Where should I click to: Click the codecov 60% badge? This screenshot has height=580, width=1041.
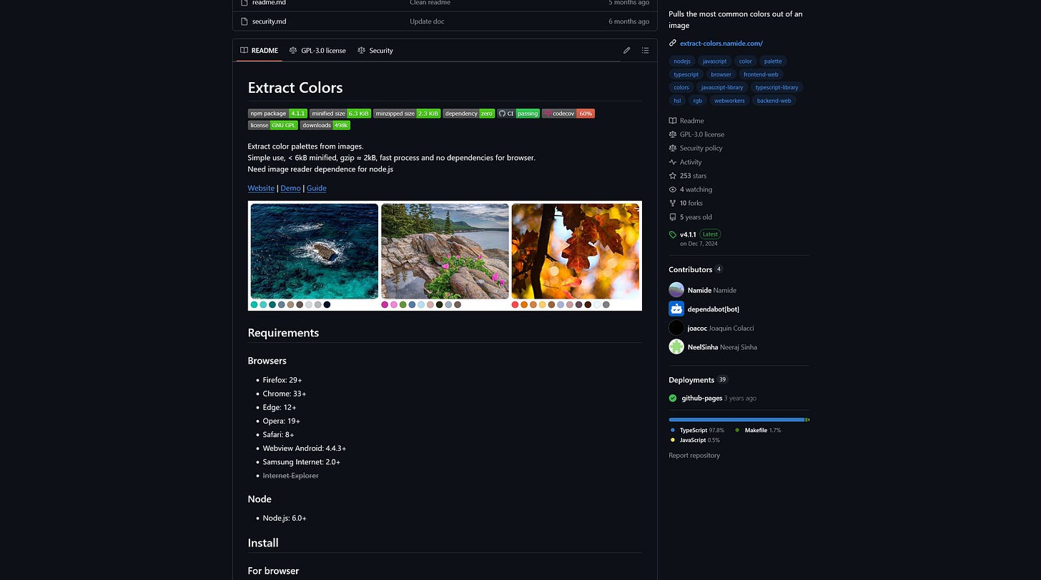568,114
